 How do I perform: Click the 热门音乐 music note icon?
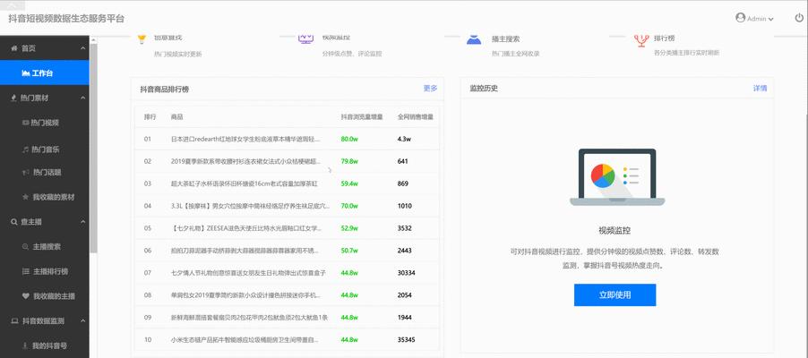[x=25, y=148]
